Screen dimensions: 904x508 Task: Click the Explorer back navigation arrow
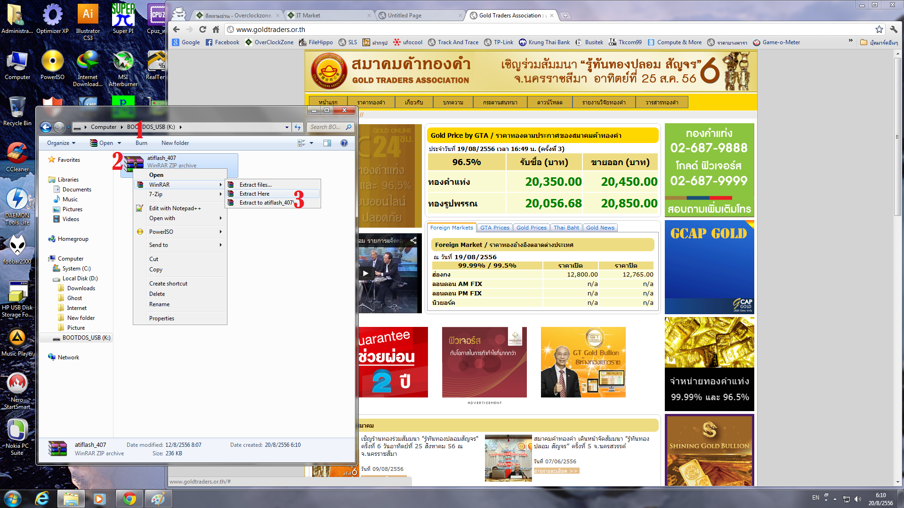point(46,127)
